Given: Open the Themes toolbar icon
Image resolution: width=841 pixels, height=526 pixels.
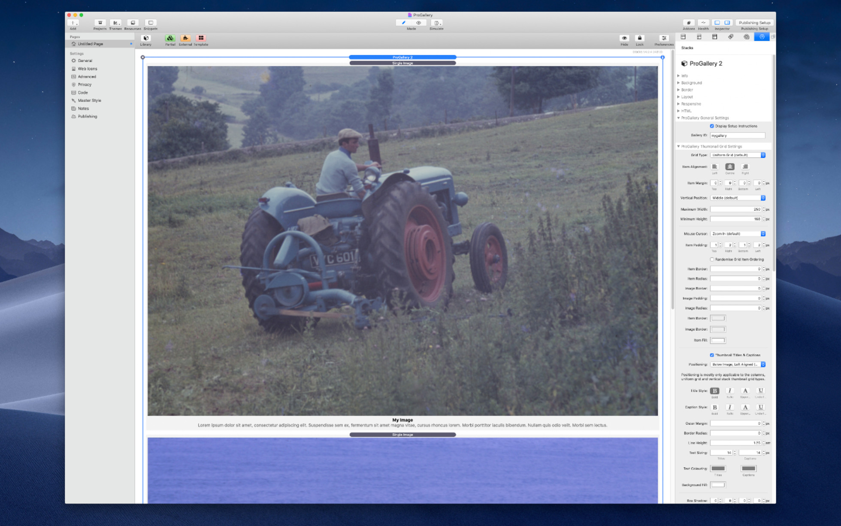Looking at the screenshot, I should 115,23.
